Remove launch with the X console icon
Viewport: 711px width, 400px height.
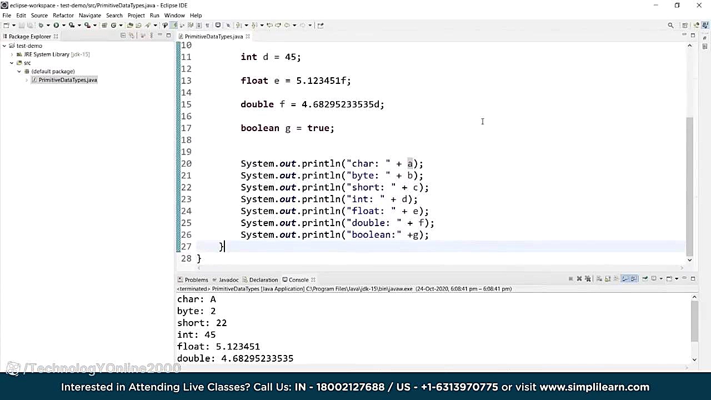[579, 278]
